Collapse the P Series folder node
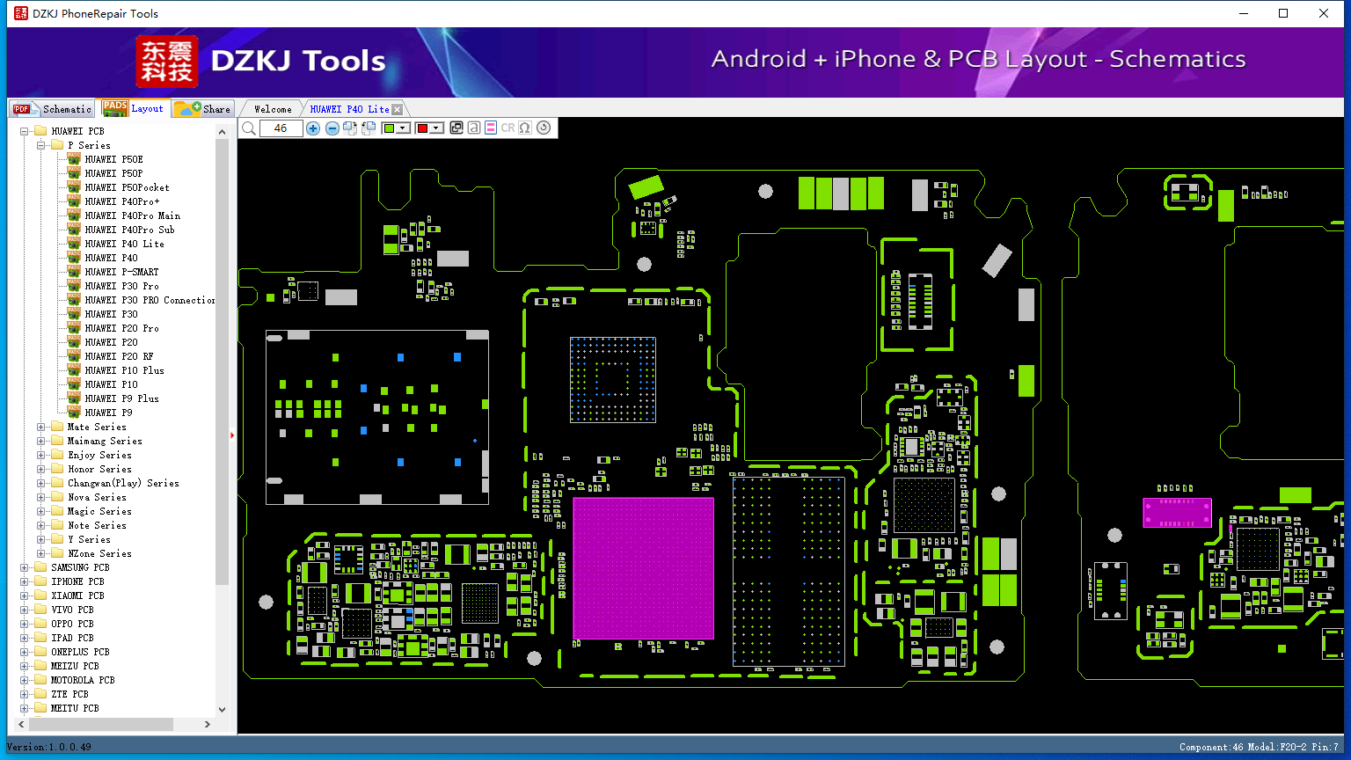 click(x=41, y=145)
